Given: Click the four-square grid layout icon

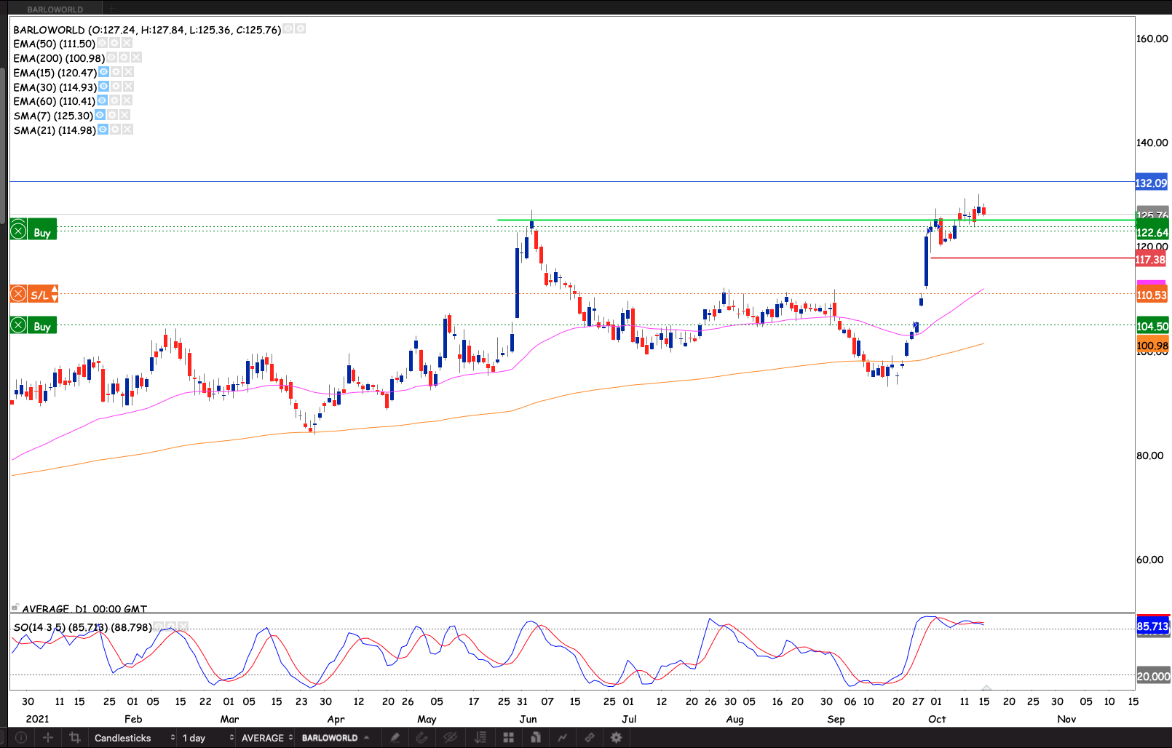Looking at the screenshot, I should (508, 738).
